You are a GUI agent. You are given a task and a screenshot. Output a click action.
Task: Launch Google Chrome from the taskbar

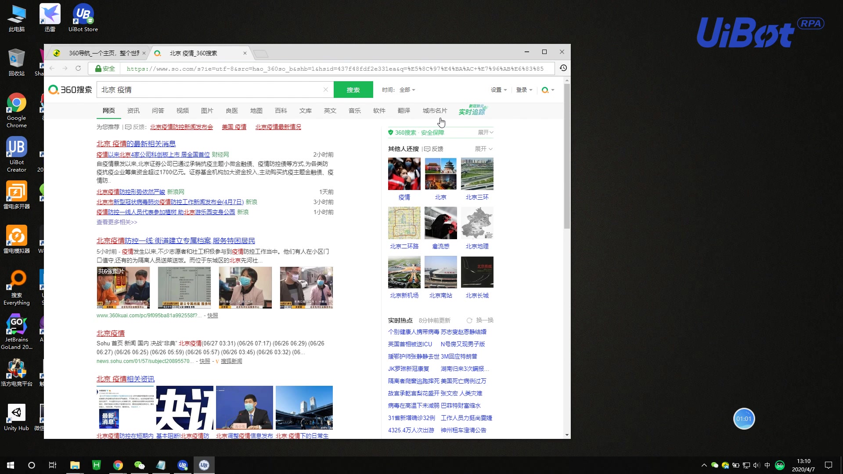point(118,465)
